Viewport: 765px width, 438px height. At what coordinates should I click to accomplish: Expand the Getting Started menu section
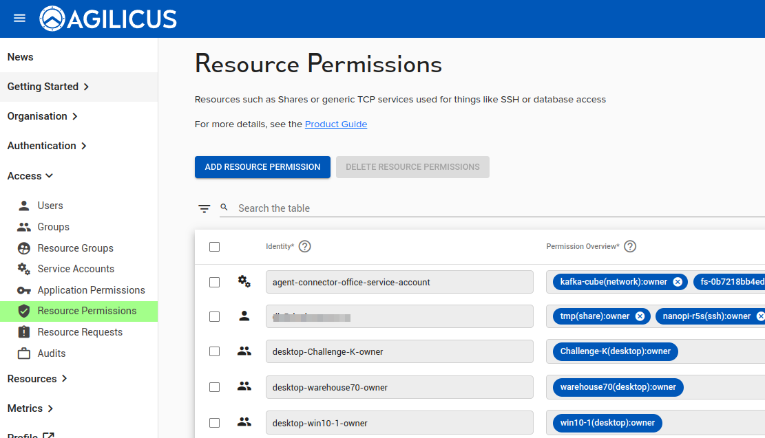(48, 87)
